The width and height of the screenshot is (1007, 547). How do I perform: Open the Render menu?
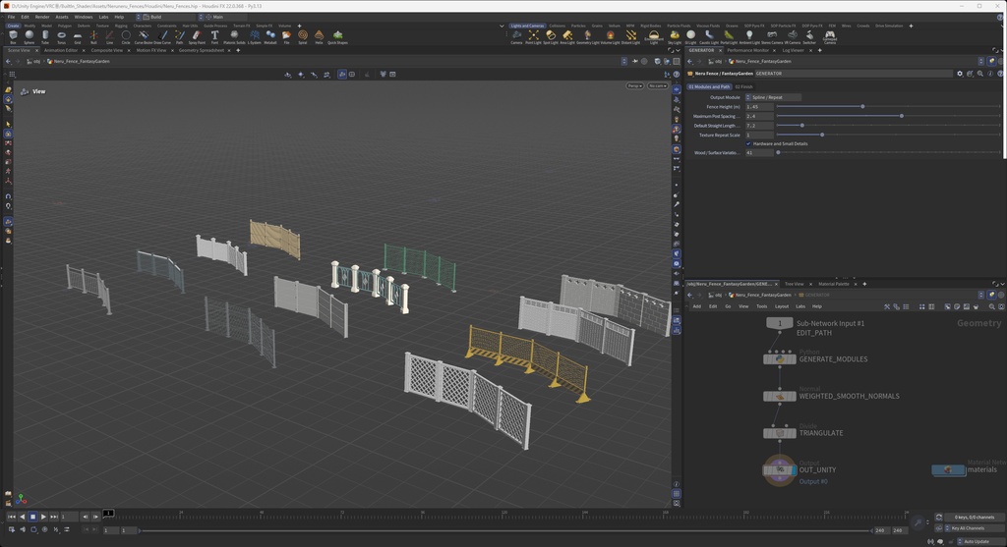click(41, 17)
